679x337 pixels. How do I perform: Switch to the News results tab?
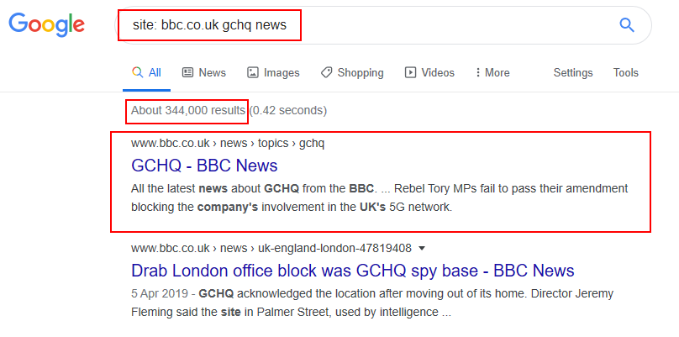[x=212, y=73]
